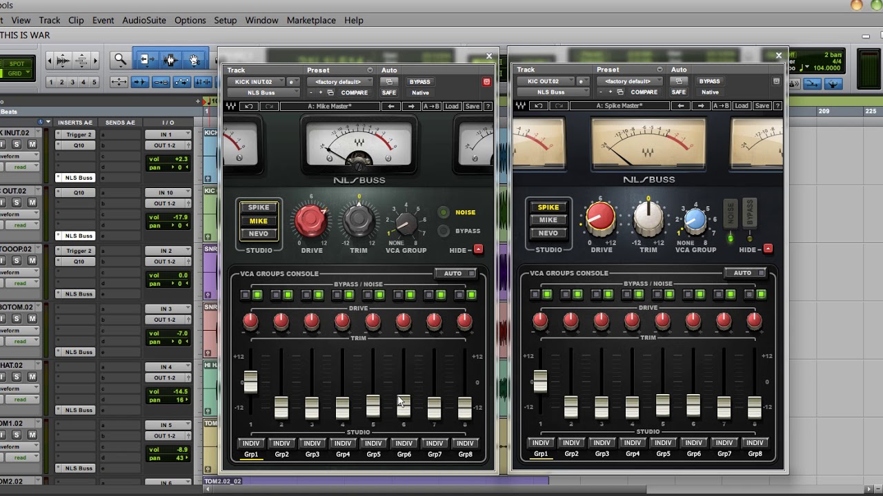
Task: Open the track selector dropdown in the left plugin
Action: (256, 82)
